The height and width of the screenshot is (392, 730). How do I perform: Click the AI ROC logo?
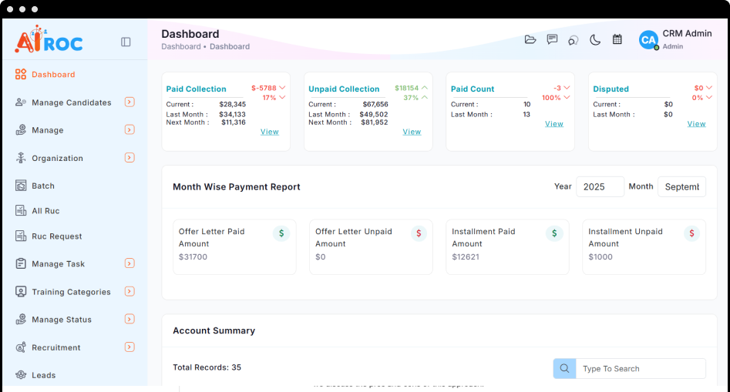click(49, 40)
